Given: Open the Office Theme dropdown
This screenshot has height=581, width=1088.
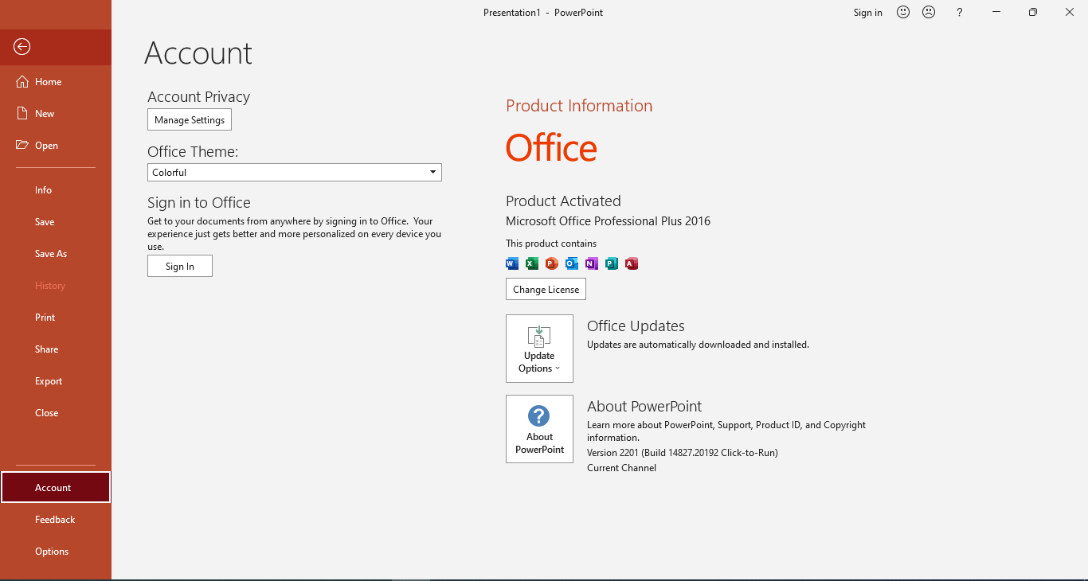Looking at the screenshot, I should (x=295, y=172).
